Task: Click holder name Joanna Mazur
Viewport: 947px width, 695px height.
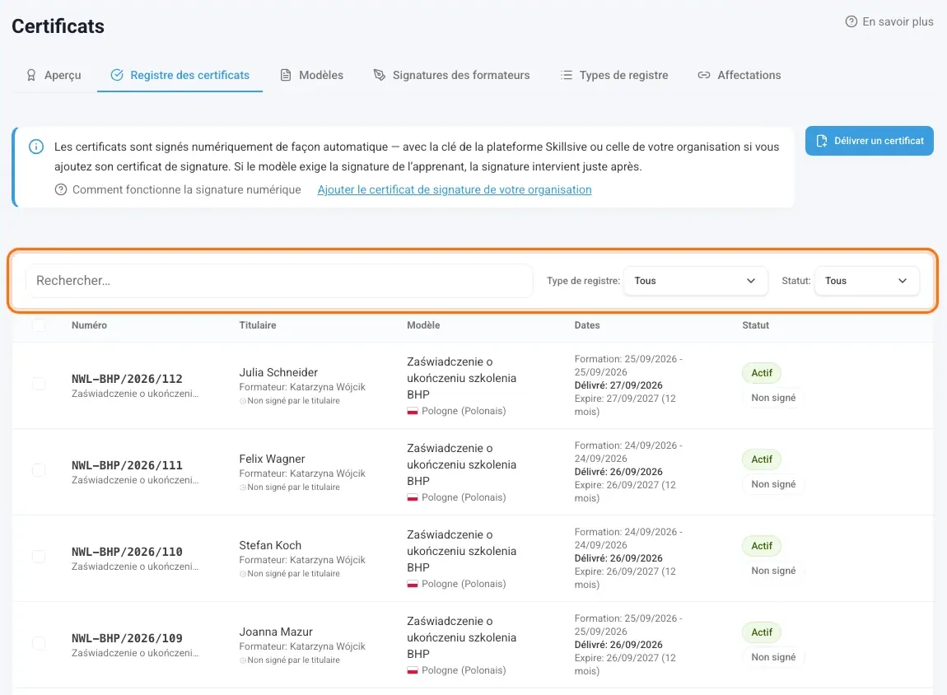Action: [276, 632]
